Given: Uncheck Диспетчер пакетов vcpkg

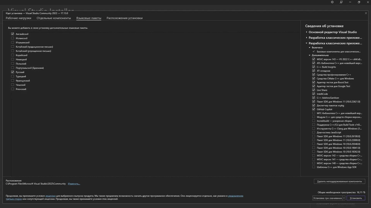Looking at the screenshot, I should [314, 105].
